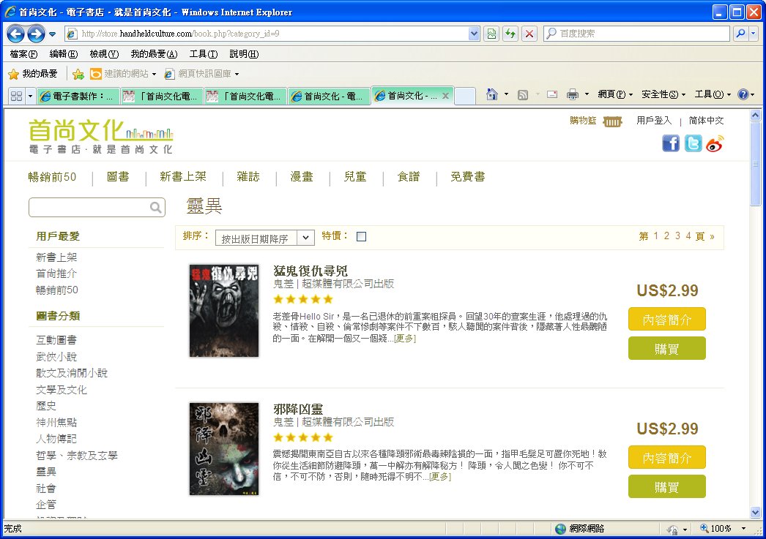This screenshot has height=539, width=766.
Task: Click the shopping cart basket icon
Action: (x=612, y=121)
